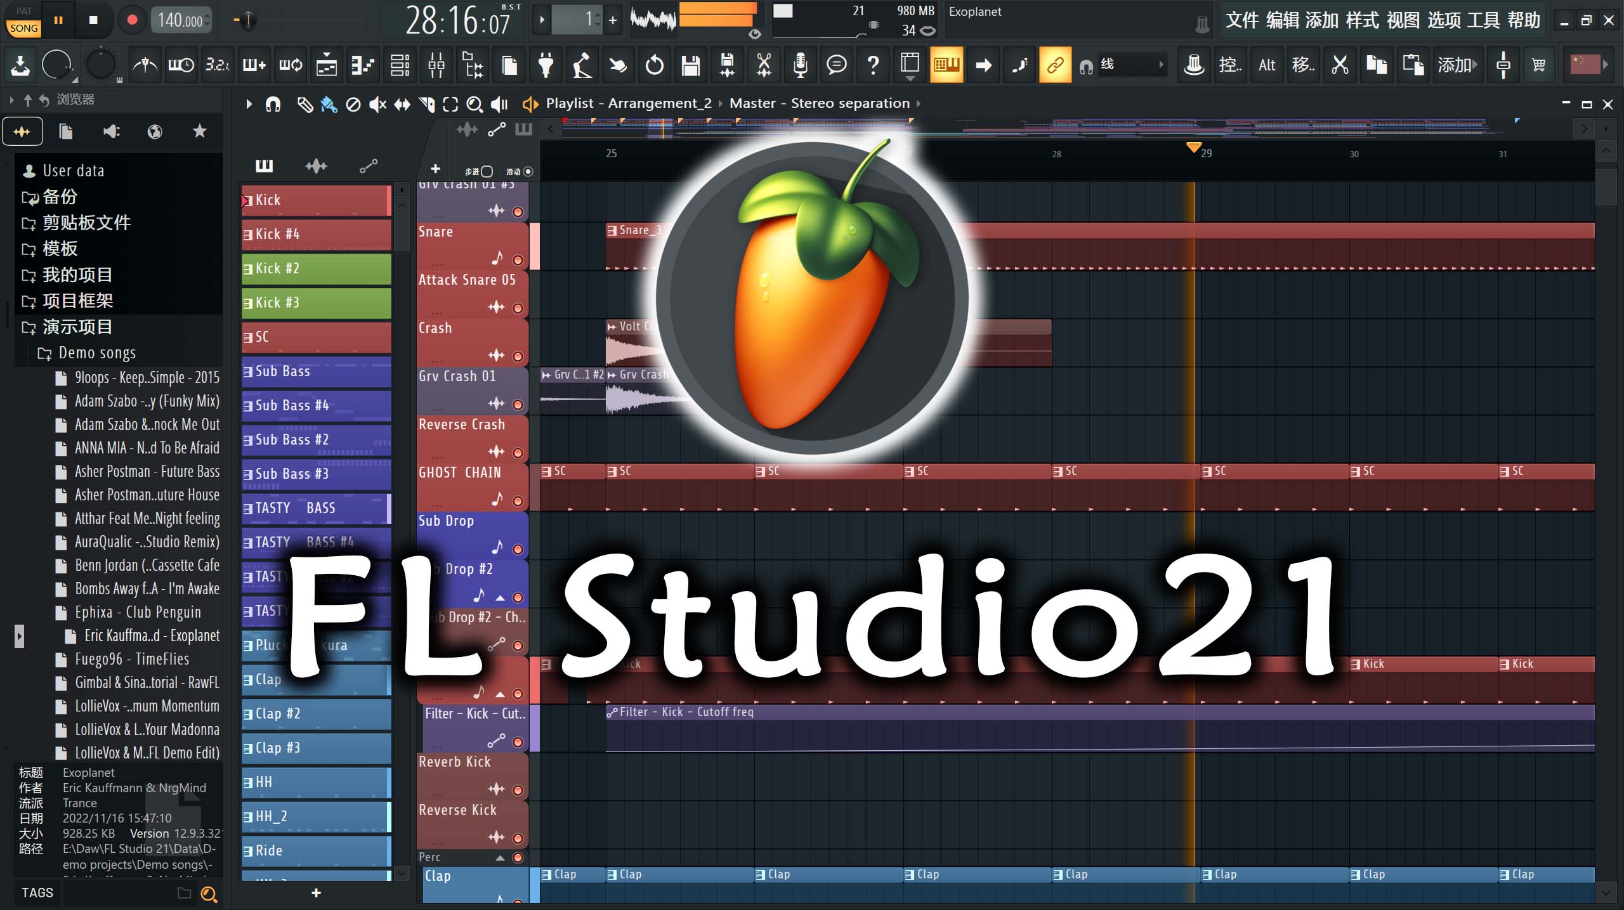Click the browser speaker sounds icon

111,131
